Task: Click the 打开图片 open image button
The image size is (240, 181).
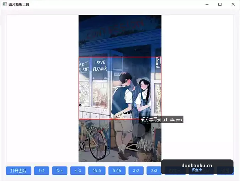Action: click(19, 171)
